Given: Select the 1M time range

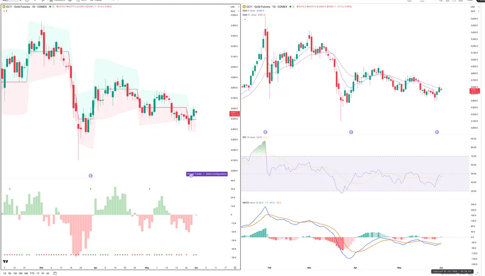Looking at the screenshot, I should coord(15,274).
